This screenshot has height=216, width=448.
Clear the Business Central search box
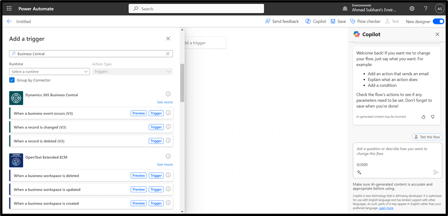tap(168, 54)
